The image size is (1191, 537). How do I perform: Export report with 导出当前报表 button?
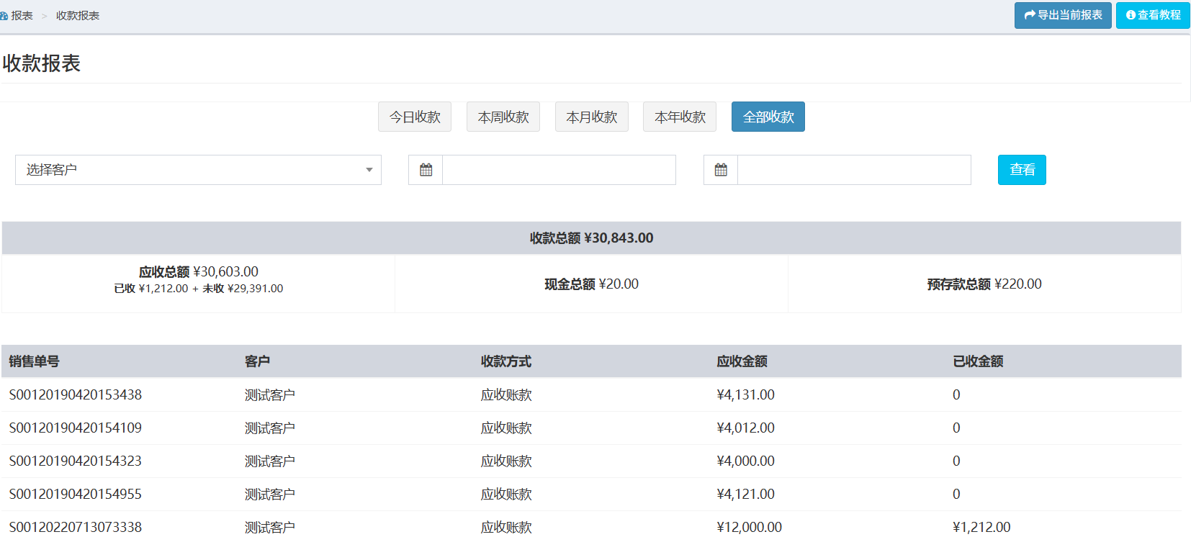(1063, 15)
